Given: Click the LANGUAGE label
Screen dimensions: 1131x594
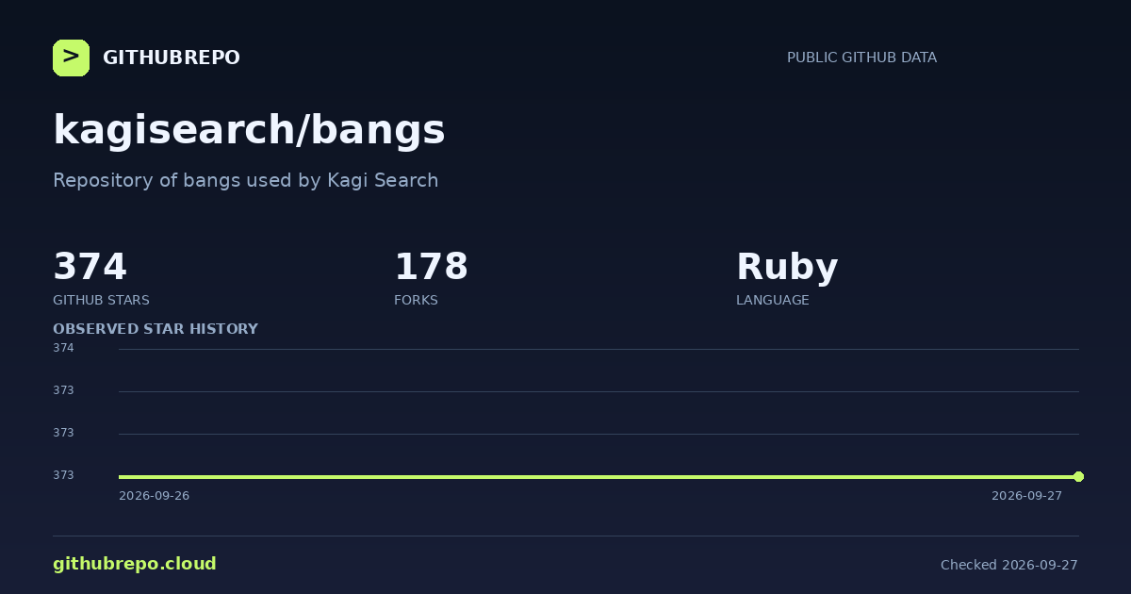Looking at the screenshot, I should coord(772,300).
